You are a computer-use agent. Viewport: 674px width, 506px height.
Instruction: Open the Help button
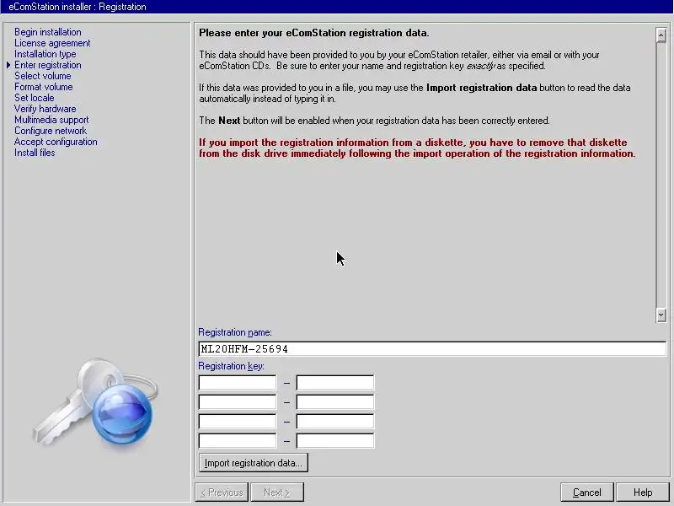[643, 493]
